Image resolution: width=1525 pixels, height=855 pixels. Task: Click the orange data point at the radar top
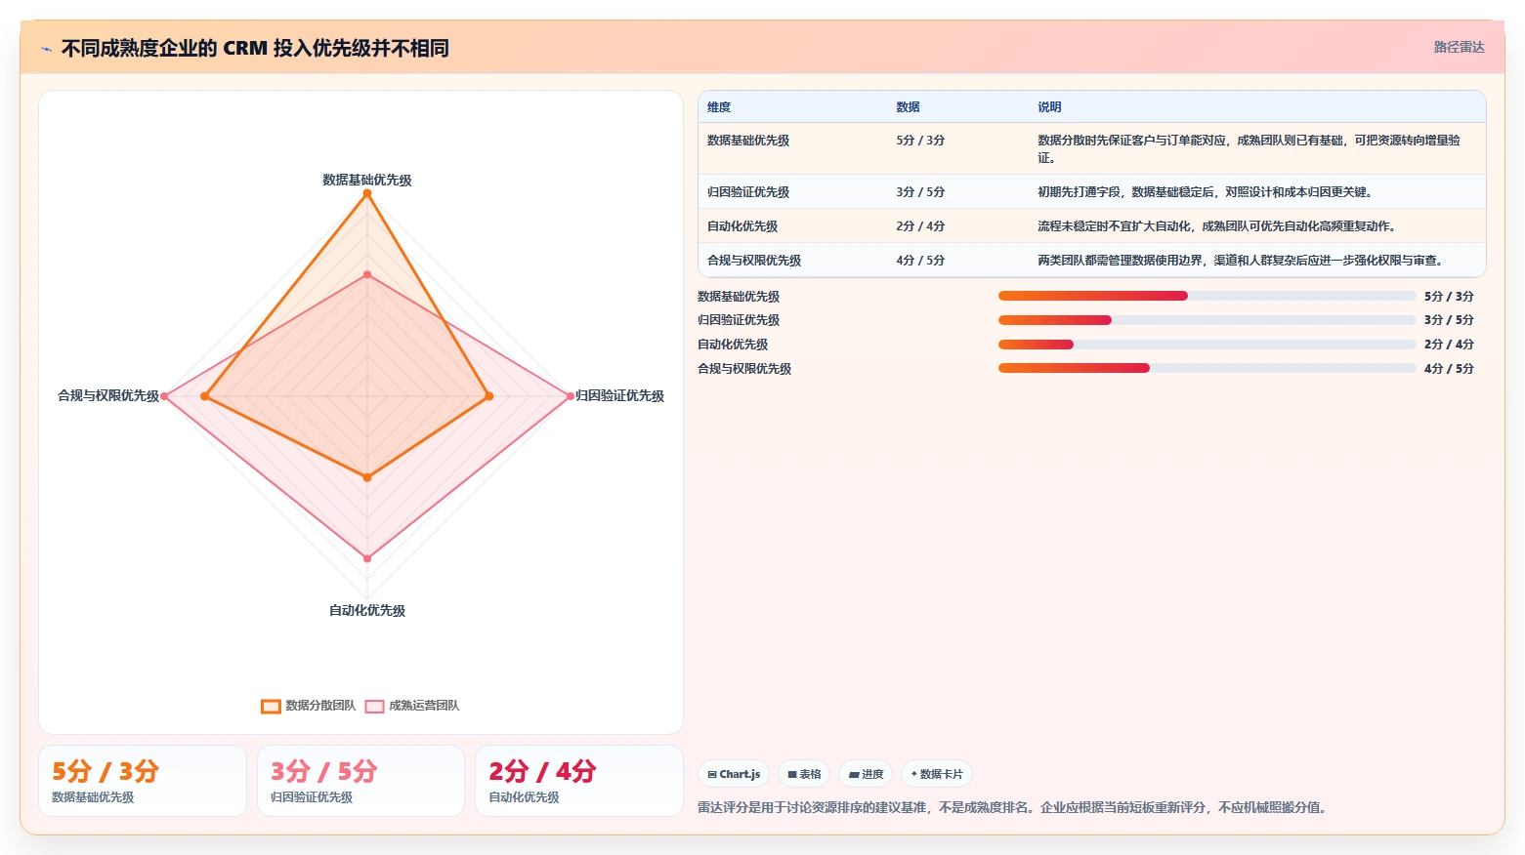(x=367, y=194)
